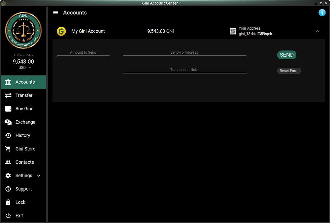Image resolution: width=330 pixels, height=223 pixels.
Task: Open the Transfer page
Action: [23, 95]
